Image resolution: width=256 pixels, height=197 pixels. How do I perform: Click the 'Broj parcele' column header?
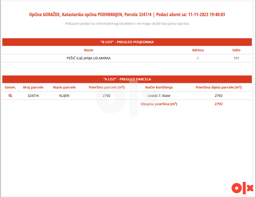coord(33,87)
